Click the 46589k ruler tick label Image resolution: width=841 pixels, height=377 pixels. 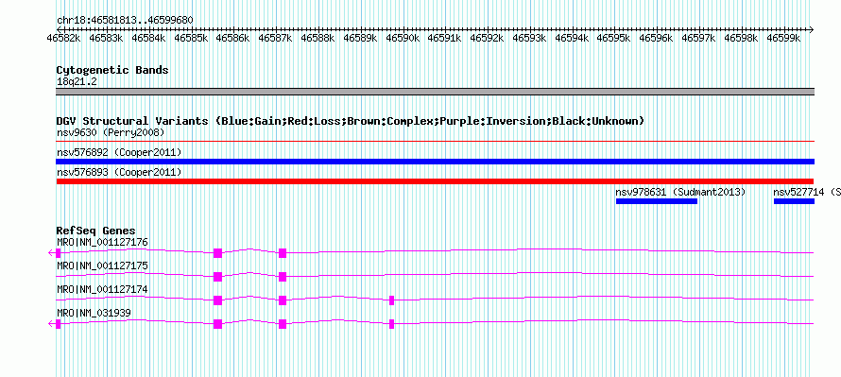pos(360,39)
